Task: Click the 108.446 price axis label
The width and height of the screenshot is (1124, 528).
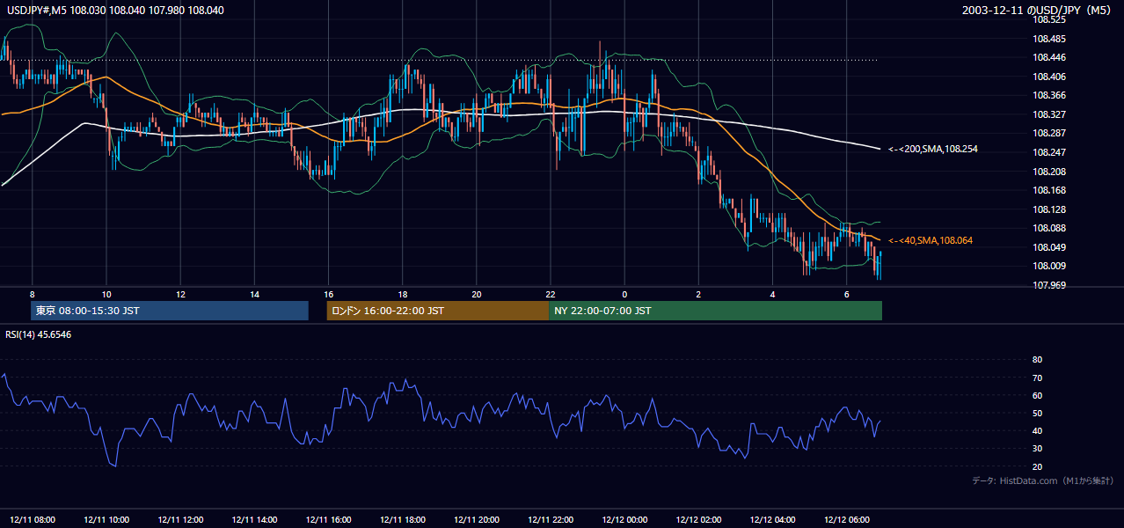Action: [1047, 57]
